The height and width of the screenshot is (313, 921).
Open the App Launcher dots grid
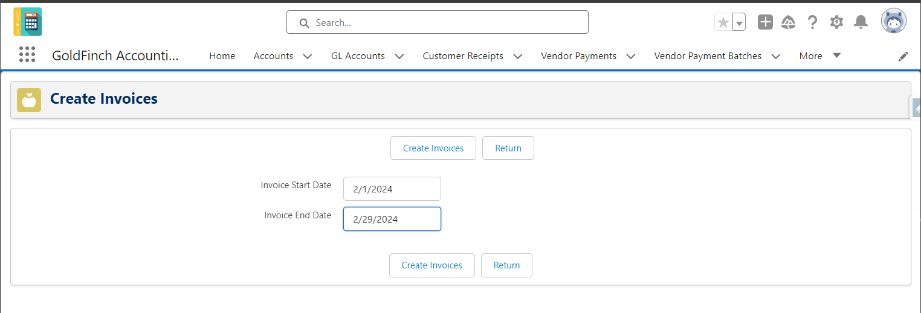point(27,55)
